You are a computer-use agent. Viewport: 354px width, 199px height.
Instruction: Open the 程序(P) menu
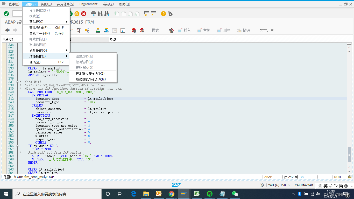point(14,4)
